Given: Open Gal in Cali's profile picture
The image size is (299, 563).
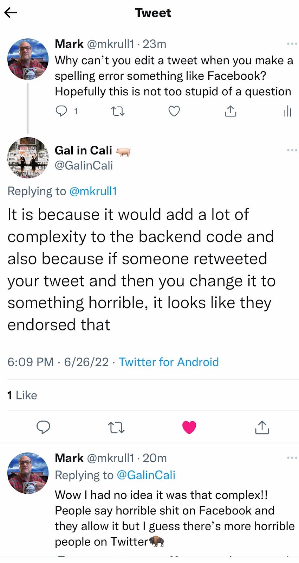Looking at the screenshot, I should 28,158.
